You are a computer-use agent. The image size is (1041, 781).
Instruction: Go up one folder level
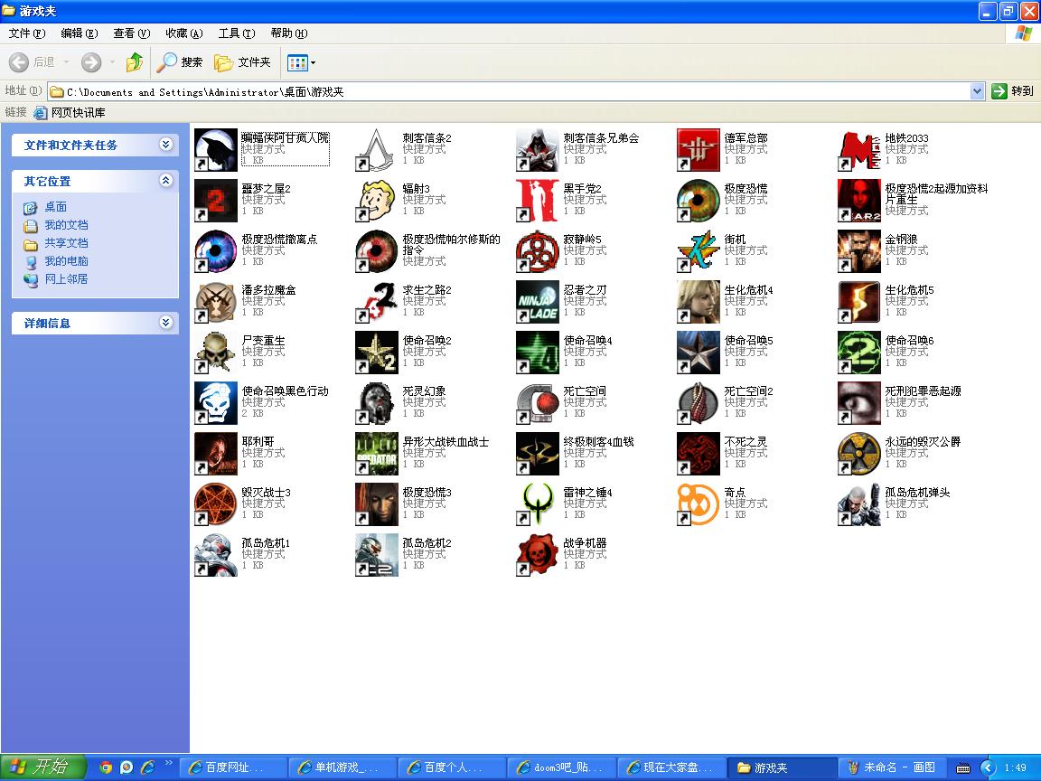click(135, 62)
